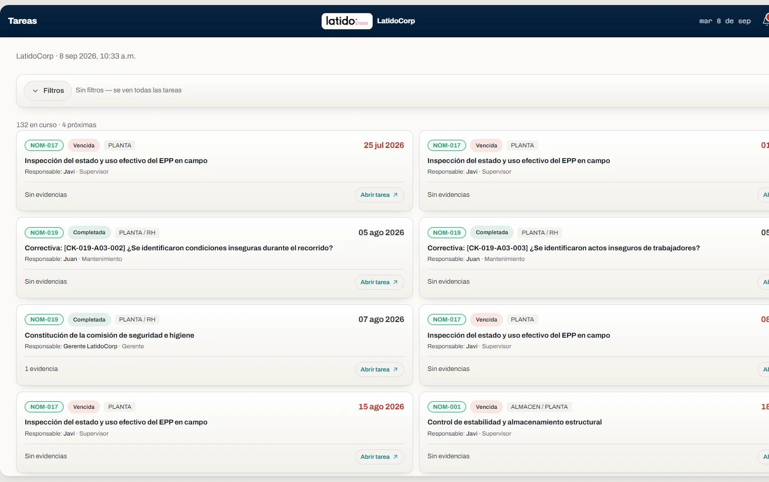Click the "mar 8 de sep" header date

[725, 21]
